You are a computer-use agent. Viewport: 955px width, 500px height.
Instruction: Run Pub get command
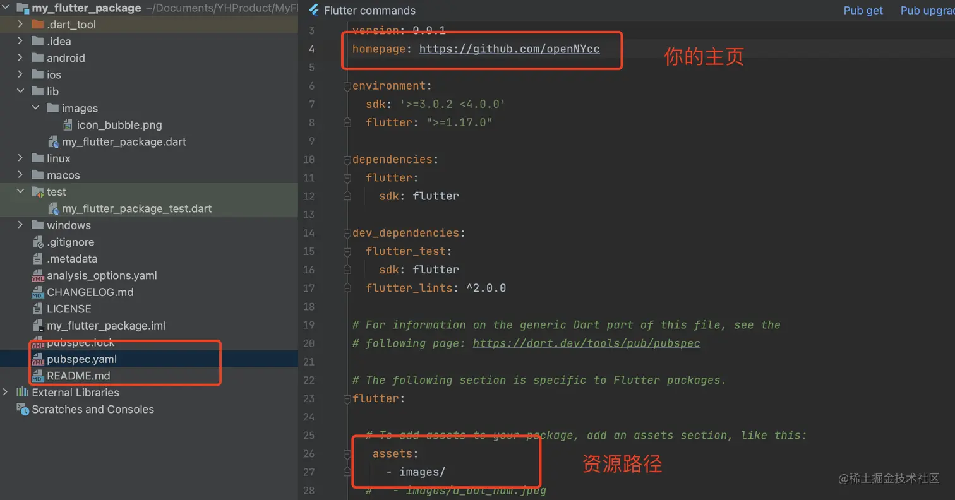[x=863, y=10]
